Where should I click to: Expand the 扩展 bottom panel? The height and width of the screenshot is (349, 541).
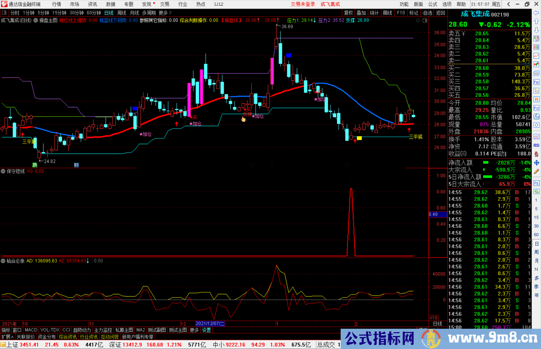coord(7,337)
